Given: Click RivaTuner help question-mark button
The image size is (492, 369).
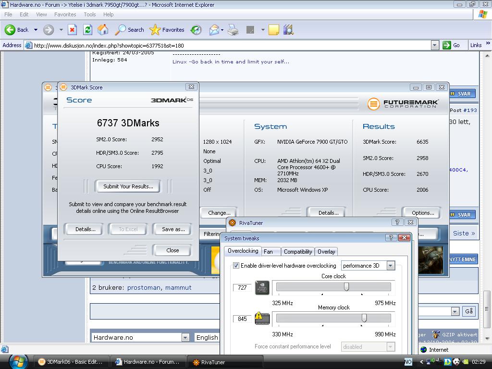Looking at the screenshot, I should tap(397, 222).
